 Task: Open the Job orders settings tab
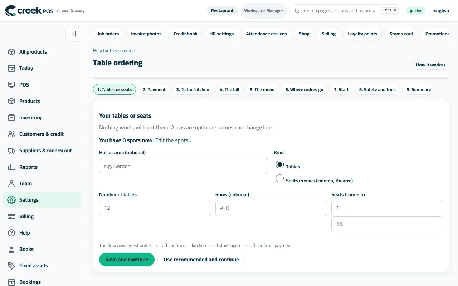coord(108,34)
